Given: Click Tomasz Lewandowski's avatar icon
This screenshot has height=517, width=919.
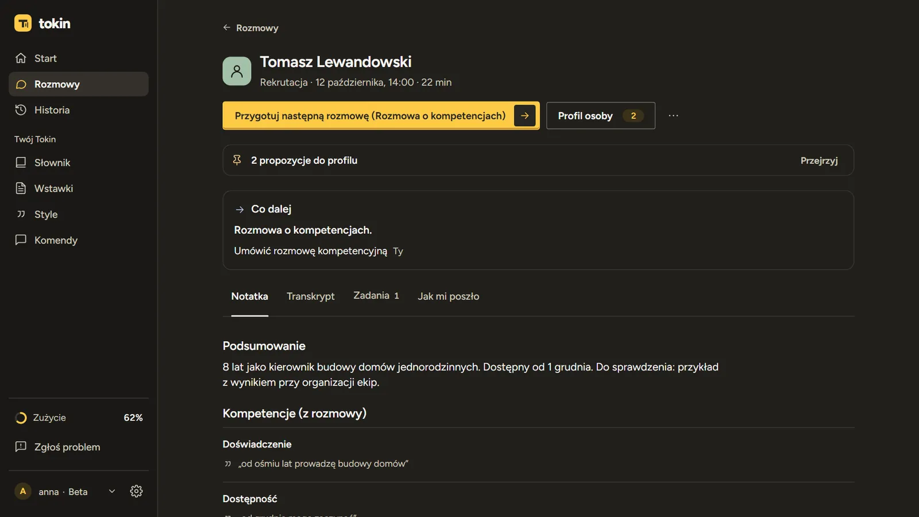Looking at the screenshot, I should [x=237, y=71].
